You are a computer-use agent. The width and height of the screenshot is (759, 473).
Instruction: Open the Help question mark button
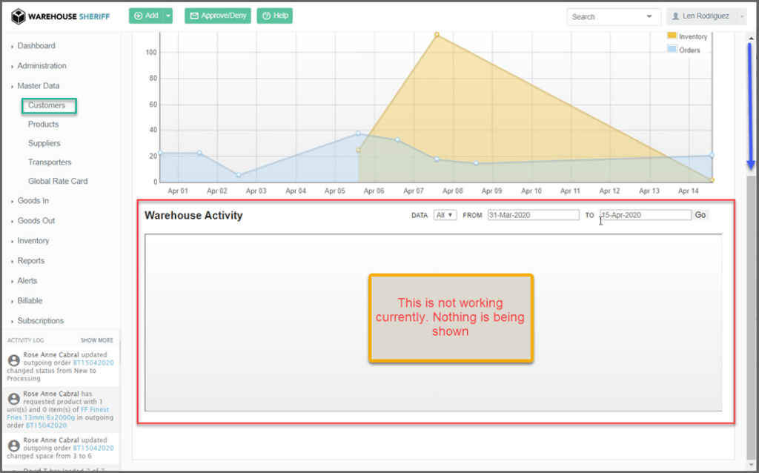coord(274,16)
